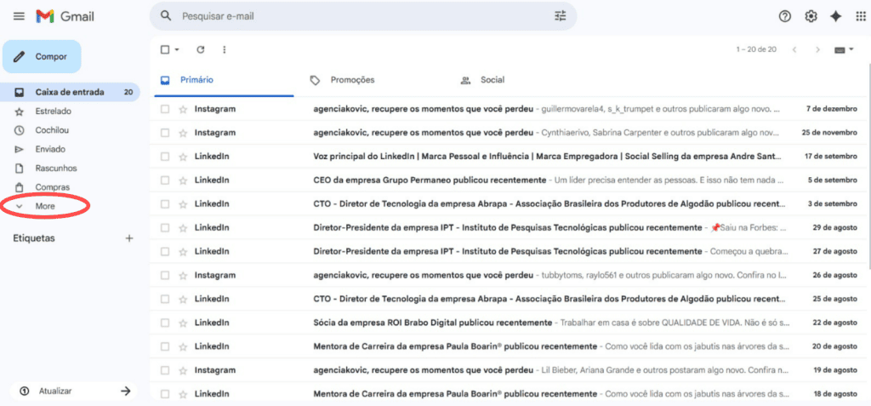Click the Pesquisar e-mail search field
The image size is (871, 406).
362,16
